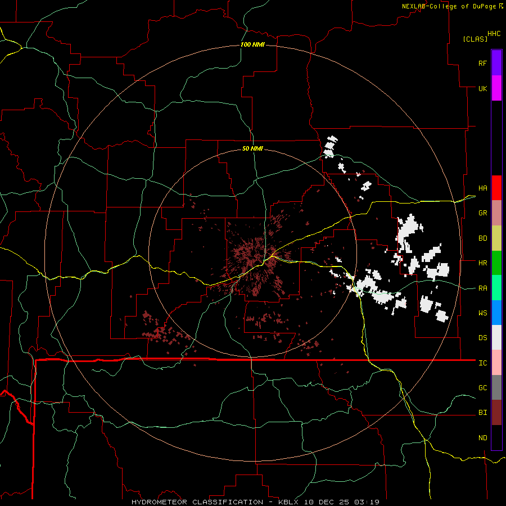Click the blue WS legend color swatch
The width and height of the screenshot is (506, 506).
496,313
